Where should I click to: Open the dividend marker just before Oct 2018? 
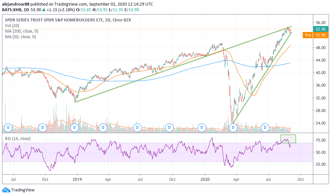(42, 127)
